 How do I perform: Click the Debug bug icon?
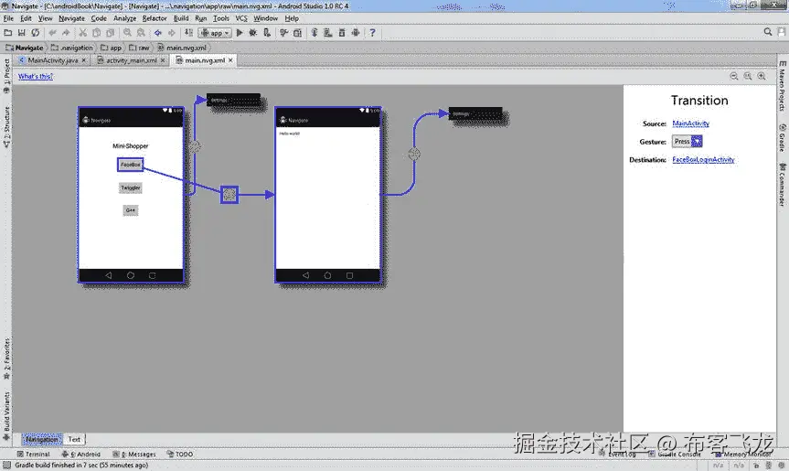coord(253,33)
